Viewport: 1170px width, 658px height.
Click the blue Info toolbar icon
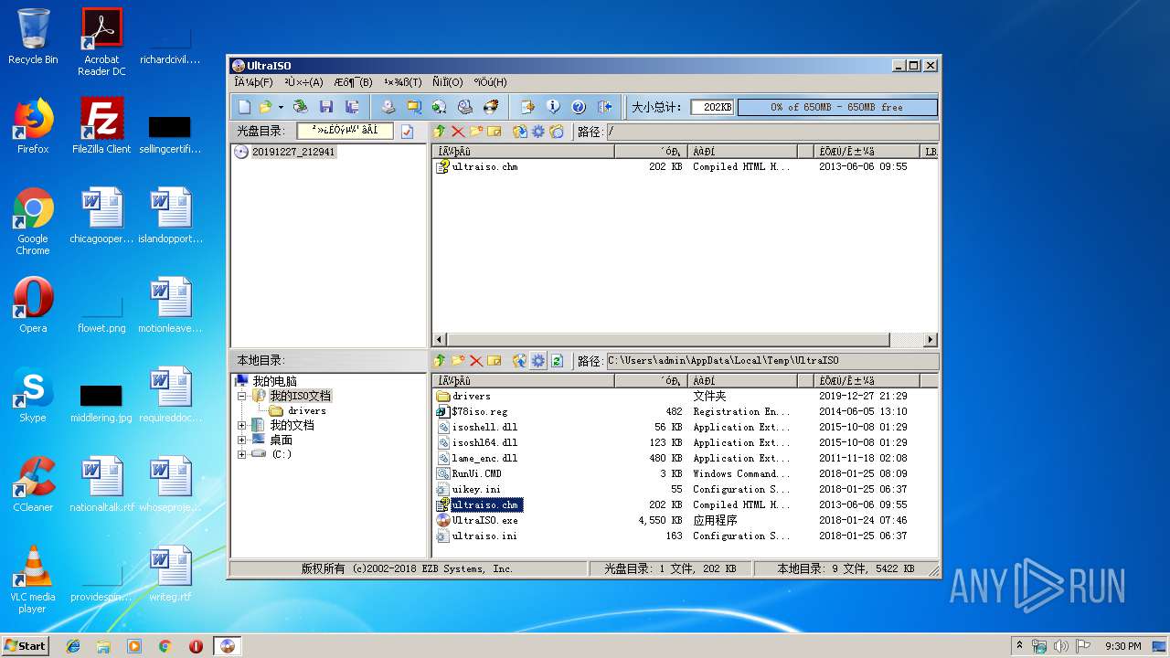pos(553,107)
